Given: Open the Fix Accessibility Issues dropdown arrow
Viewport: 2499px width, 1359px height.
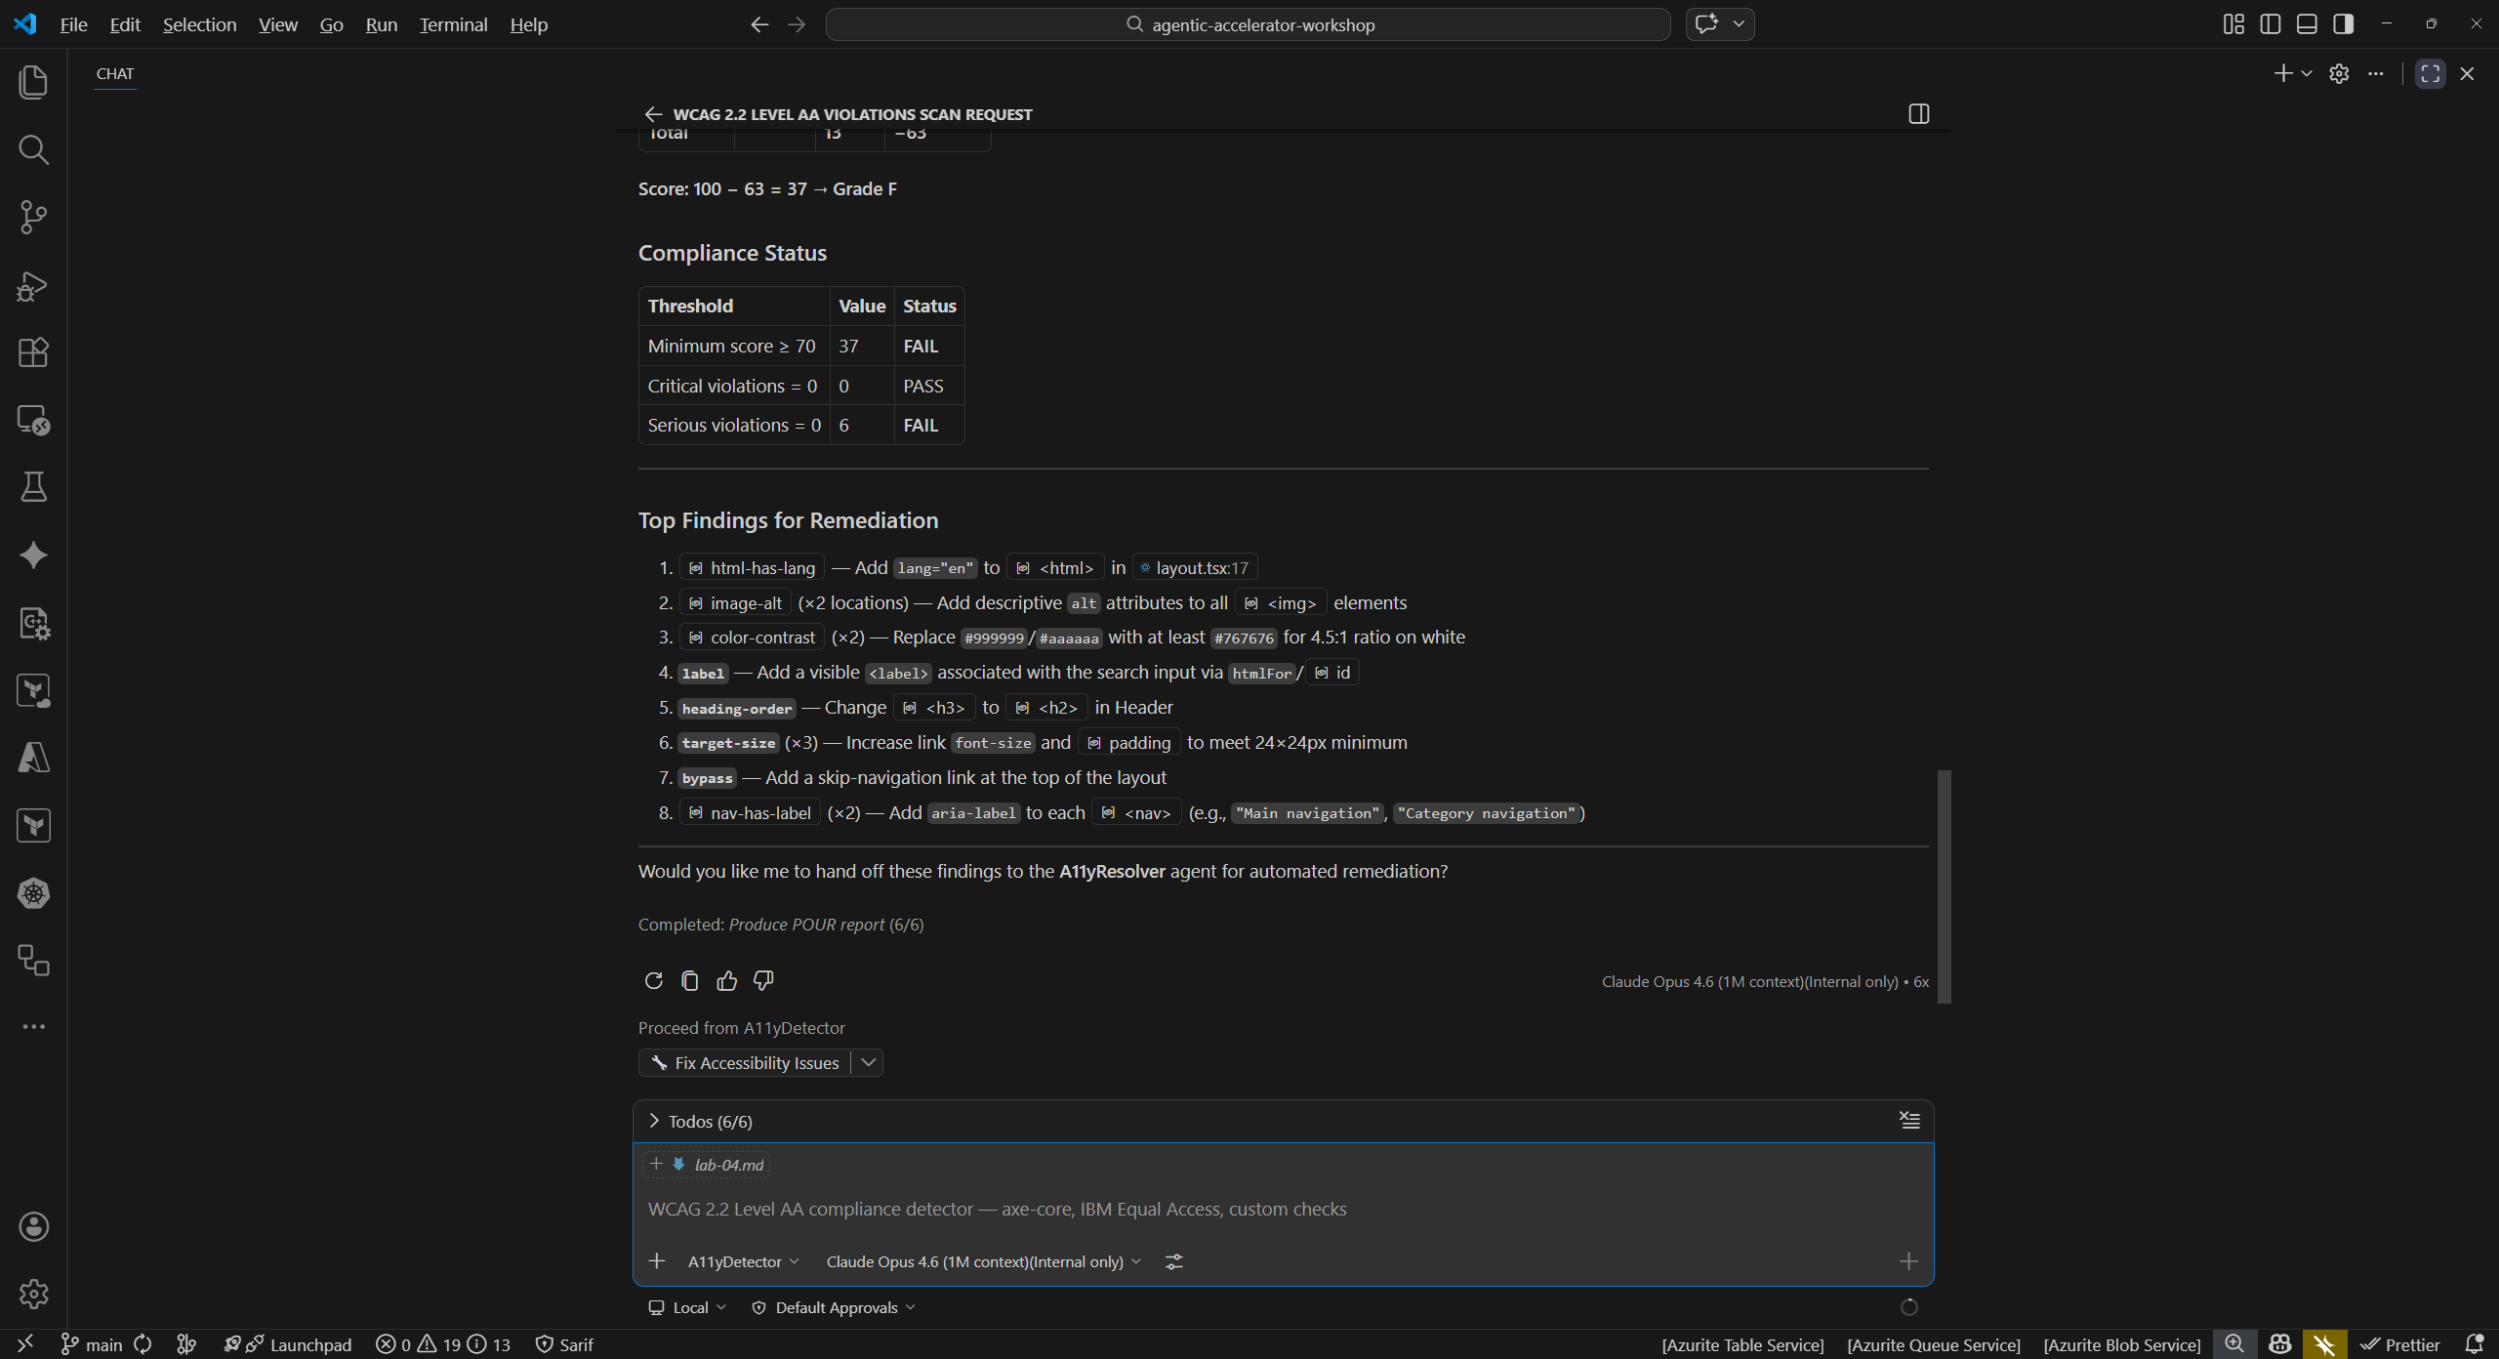Looking at the screenshot, I should click(868, 1062).
